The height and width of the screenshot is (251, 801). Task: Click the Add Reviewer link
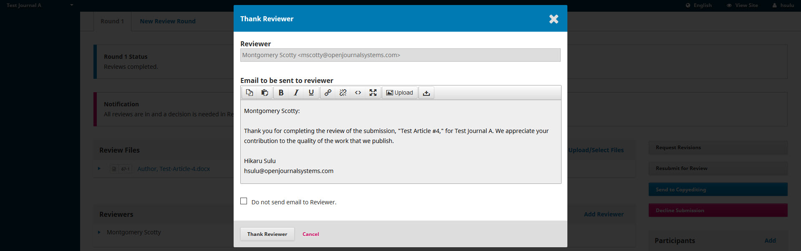[x=604, y=214]
